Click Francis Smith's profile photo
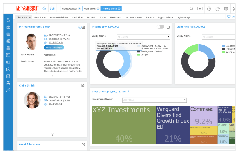This screenshot has width=237, height=153. click(x=32, y=41)
